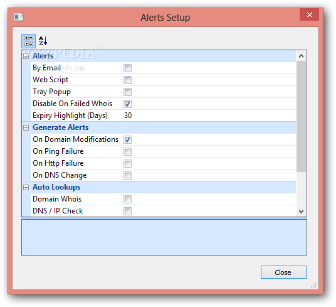Switch to Categorized view icon
Viewport: 336px width, 307px height.
28,41
